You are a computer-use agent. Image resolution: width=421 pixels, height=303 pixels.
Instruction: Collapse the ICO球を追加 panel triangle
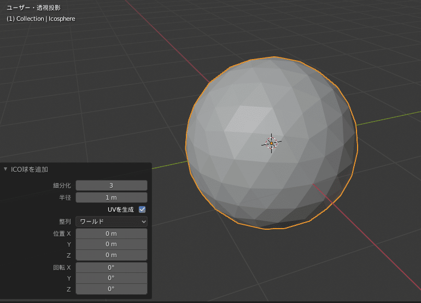[5, 170]
